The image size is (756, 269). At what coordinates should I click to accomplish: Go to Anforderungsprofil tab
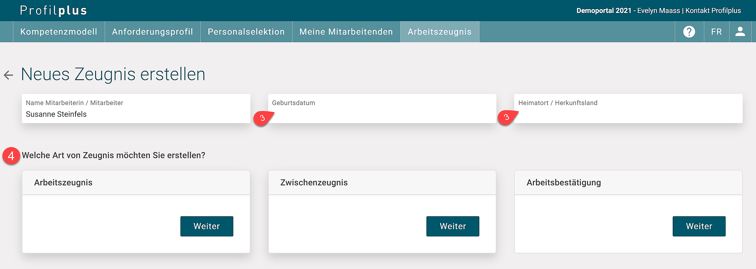coord(152,32)
